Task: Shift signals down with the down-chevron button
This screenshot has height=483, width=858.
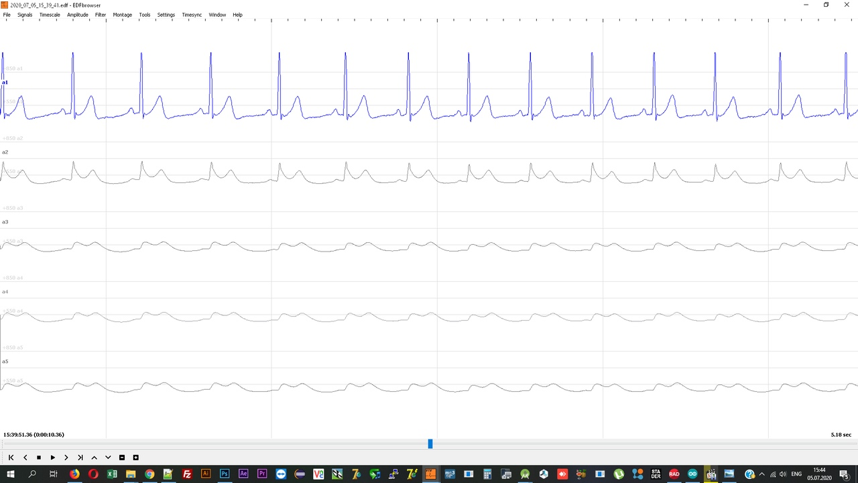Action: (x=108, y=458)
